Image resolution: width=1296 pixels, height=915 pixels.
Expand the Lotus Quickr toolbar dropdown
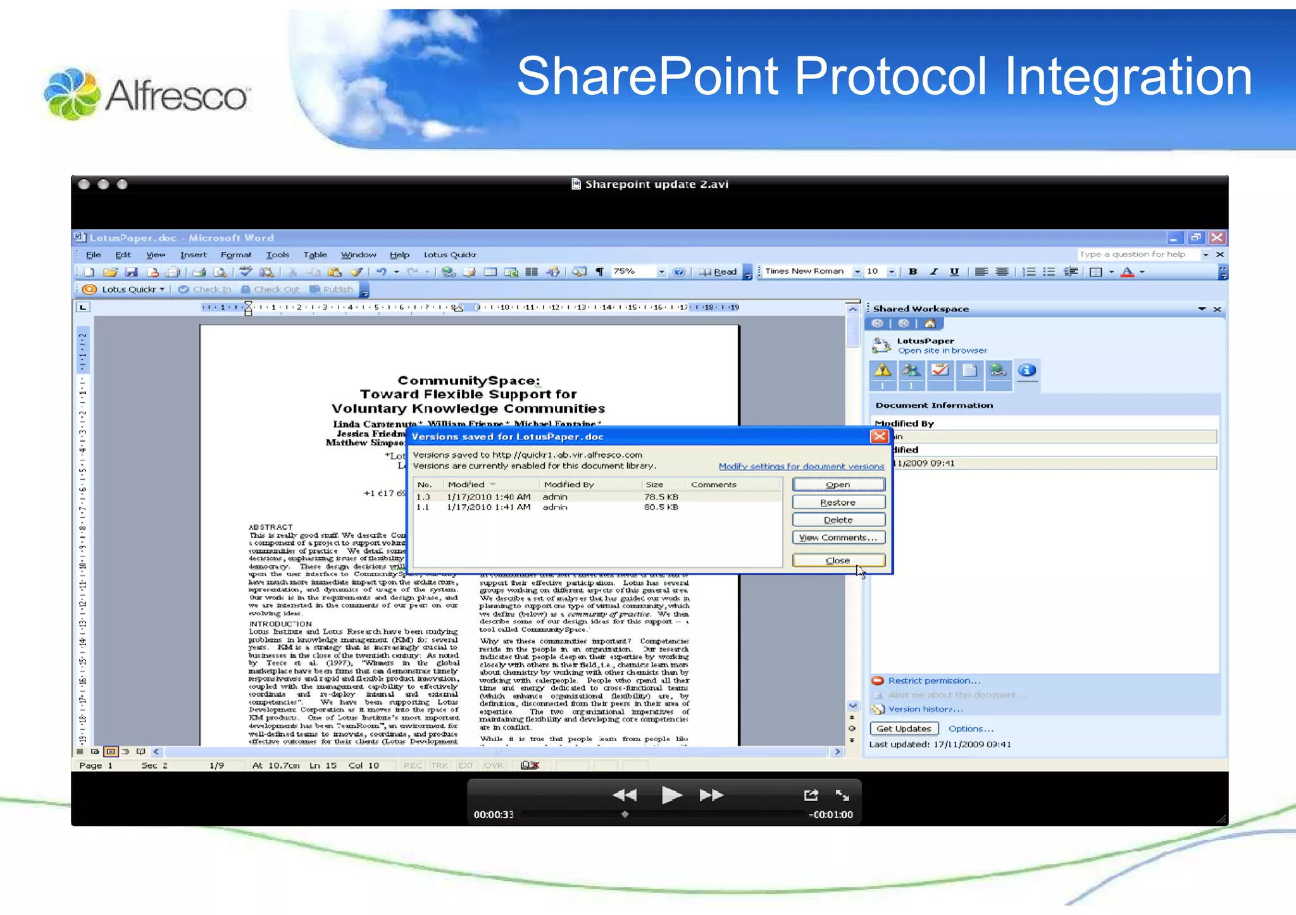pyautogui.click(x=163, y=290)
